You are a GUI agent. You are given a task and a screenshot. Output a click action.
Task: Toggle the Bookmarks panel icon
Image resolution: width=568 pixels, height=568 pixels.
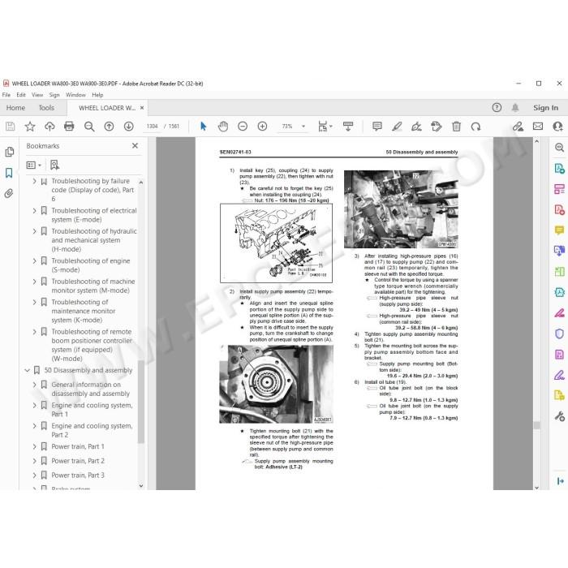(10, 173)
